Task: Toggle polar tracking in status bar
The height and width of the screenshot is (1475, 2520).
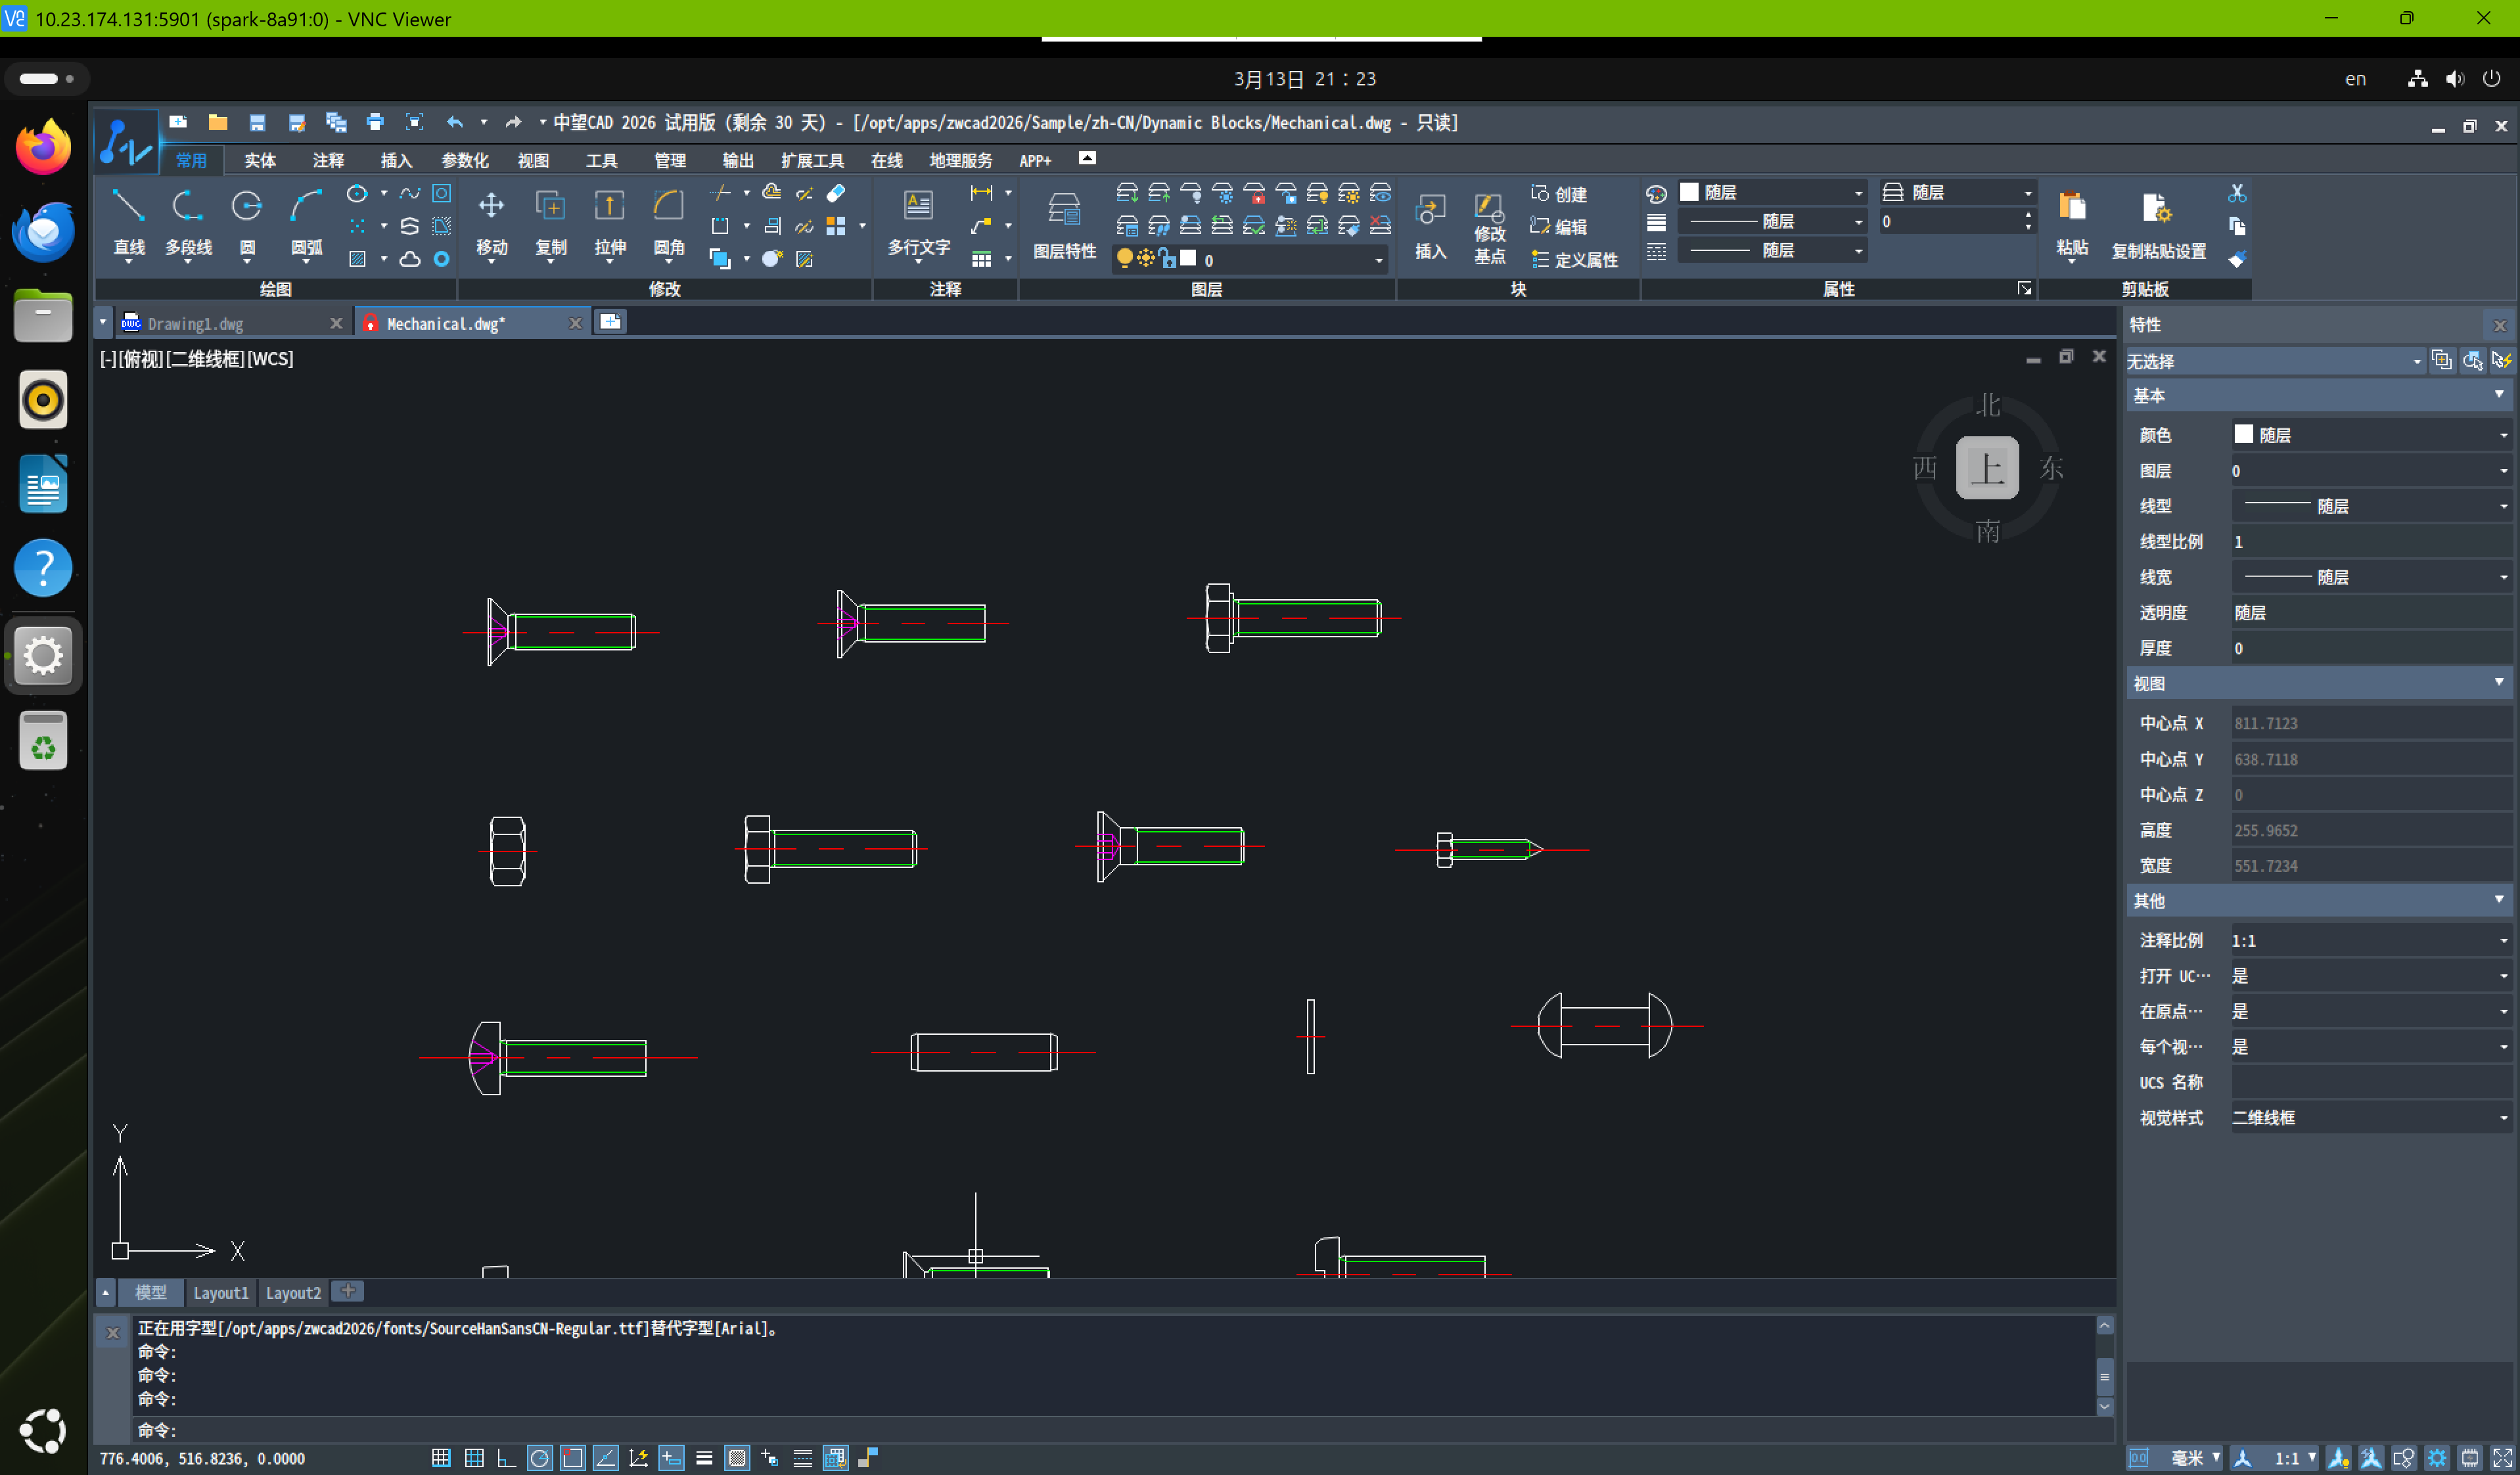Action: [540, 1458]
